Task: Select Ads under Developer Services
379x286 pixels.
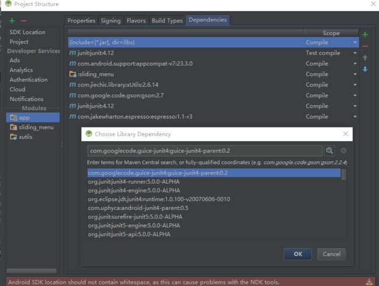Action: (15, 60)
